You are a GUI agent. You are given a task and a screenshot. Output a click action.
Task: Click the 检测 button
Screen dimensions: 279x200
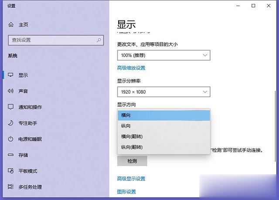point(132,161)
